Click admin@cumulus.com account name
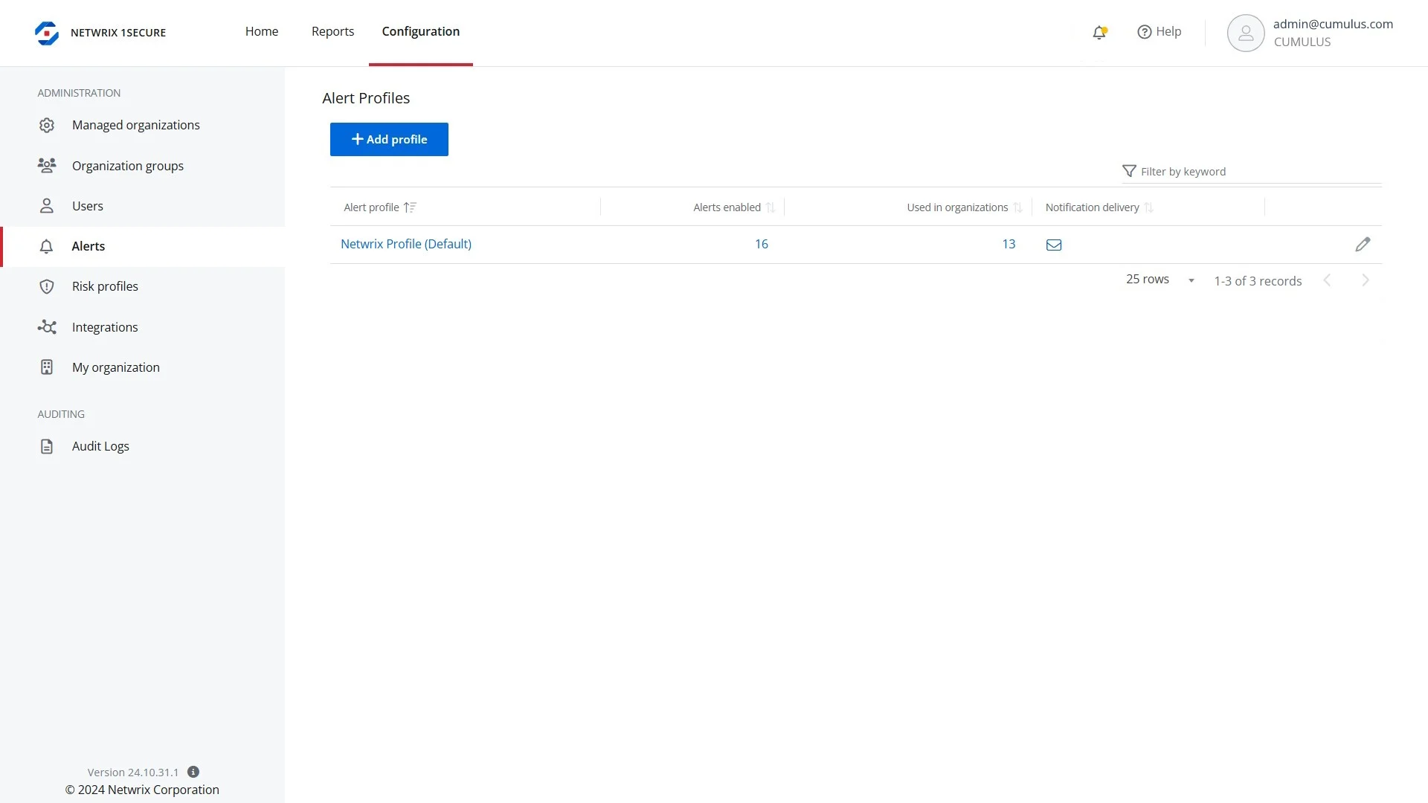The width and height of the screenshot is (1428, 803). pos(1333,24)
